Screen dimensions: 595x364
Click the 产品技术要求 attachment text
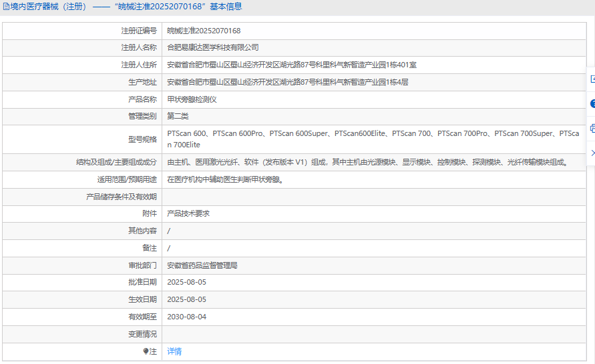[188, 214]
